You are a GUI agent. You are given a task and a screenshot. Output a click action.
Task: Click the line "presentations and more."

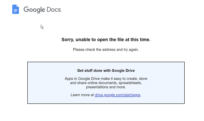106,87
